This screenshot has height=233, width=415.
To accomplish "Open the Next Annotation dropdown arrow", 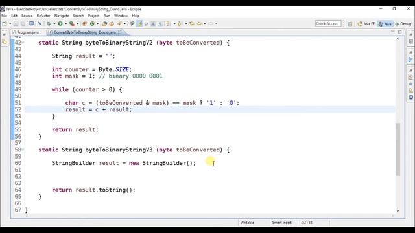I will (174, 23).
